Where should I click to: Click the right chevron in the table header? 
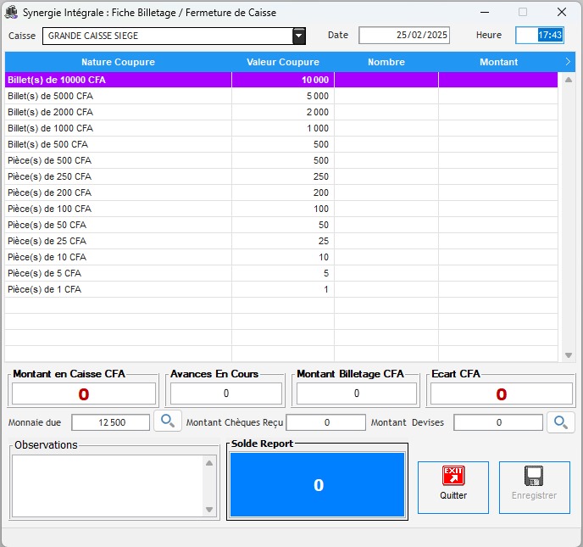coord(568,62)
